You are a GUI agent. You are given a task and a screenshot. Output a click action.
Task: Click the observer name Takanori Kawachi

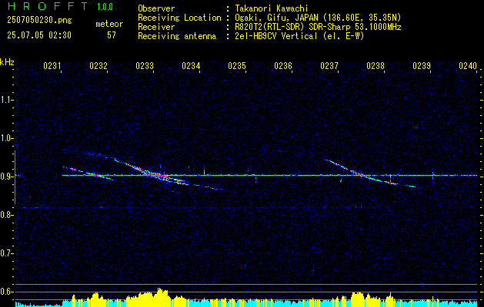click(272, 8)
